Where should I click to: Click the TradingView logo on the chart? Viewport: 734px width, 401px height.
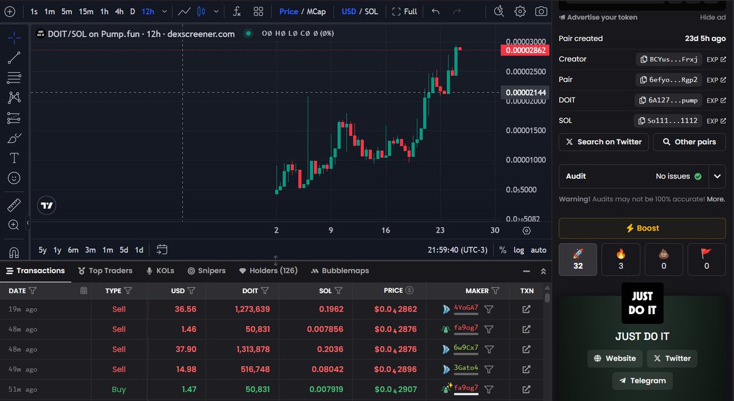(x=46, y=206)
